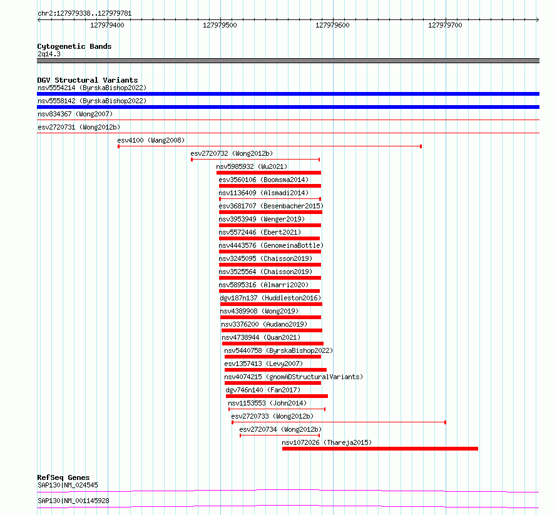Click the esv2720734 (Wong2012b) label
The width and height of the screenshot is (557, 515).
pos(280,429)
